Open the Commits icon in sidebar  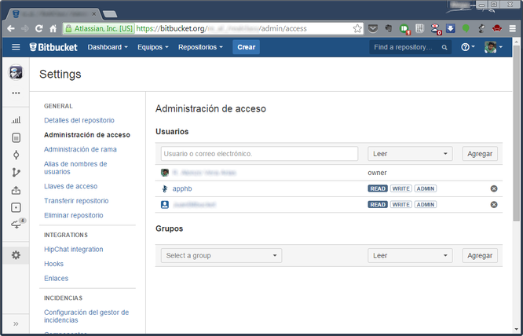point(16,155)
